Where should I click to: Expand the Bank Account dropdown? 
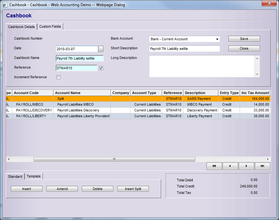(217, 39)
